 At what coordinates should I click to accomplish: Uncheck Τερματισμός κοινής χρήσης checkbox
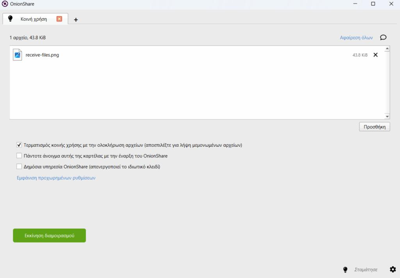[19, 145]
